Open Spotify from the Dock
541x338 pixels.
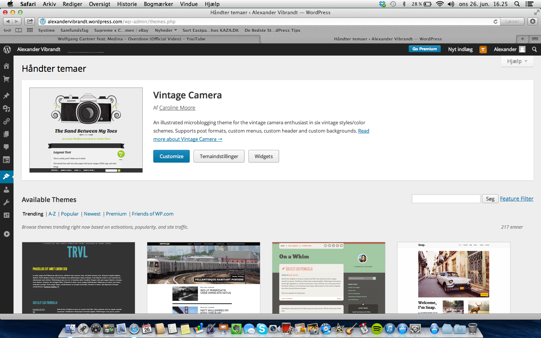click(376, 329)
